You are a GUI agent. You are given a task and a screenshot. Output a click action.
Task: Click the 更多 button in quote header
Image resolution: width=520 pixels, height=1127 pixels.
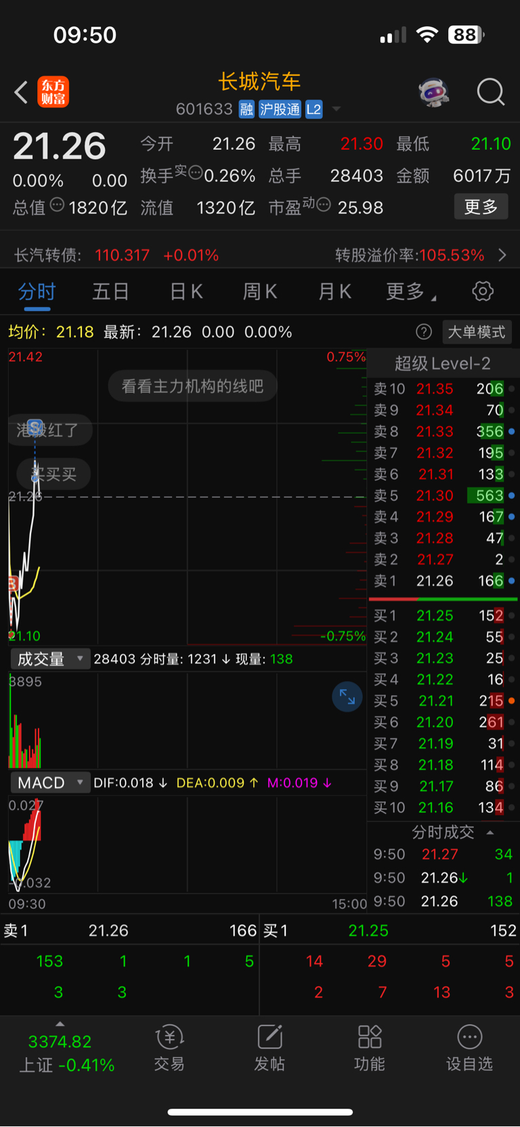click(x=481, y=207)
